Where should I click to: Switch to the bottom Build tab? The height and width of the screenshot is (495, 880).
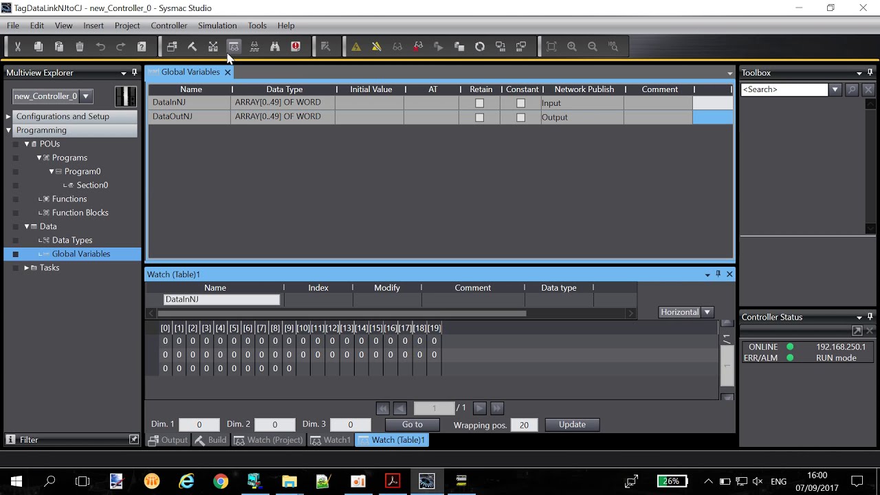pos(210,440)
